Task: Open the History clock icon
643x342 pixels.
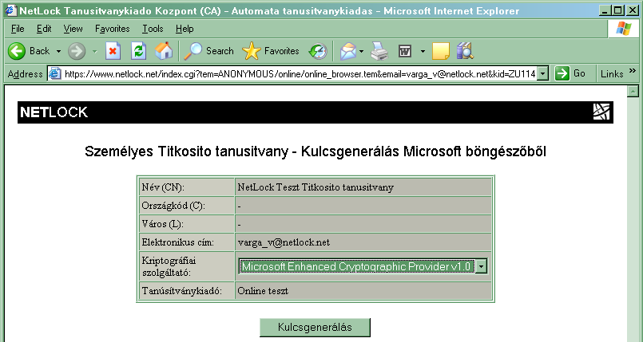Action: tap(318, 51)
